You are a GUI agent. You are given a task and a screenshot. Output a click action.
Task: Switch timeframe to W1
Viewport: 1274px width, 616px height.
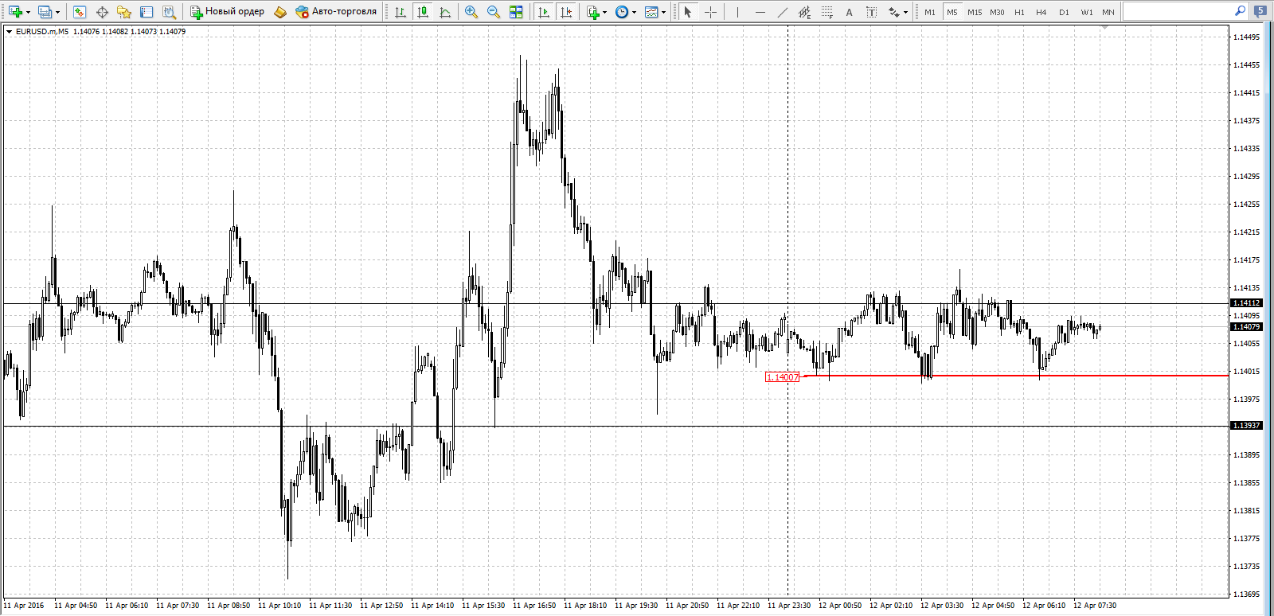pos(1087,12)
